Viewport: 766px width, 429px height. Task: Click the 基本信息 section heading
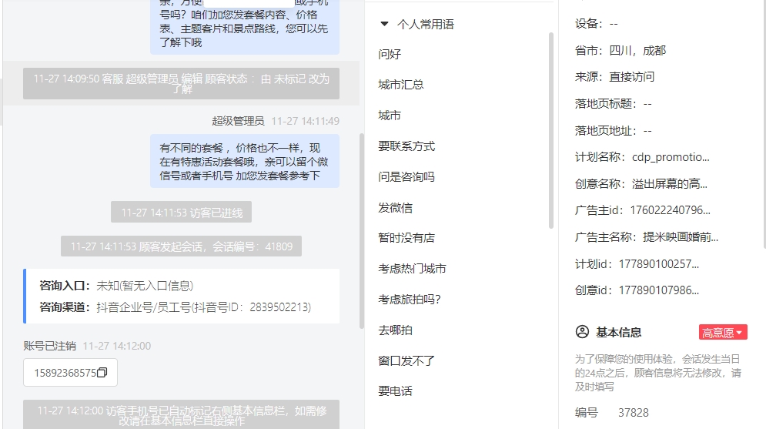click(618, 332)
